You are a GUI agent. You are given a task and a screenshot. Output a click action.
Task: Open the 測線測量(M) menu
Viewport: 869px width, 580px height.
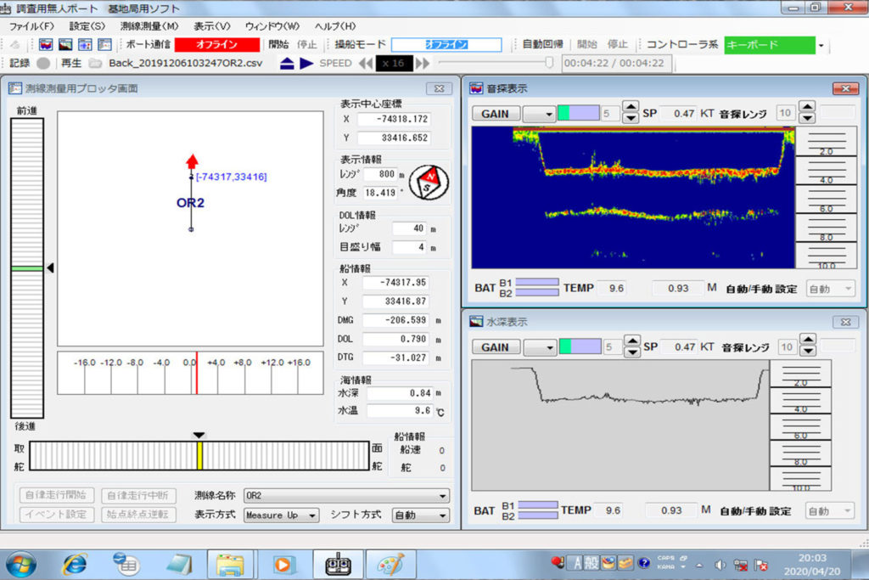point(149,25)
